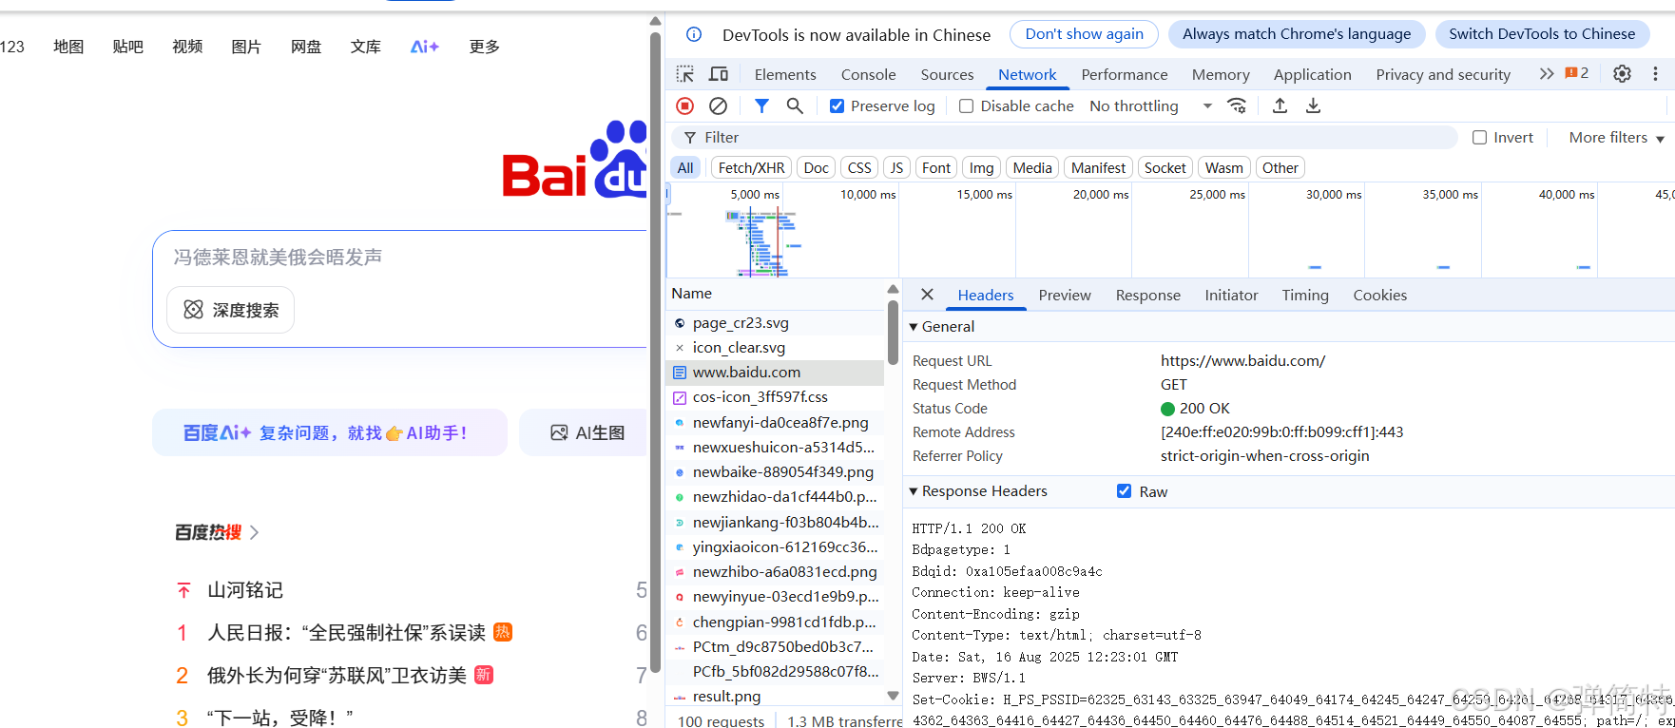Filter requests by Fetch/XHR
This screenshot has height=728, width=1675.
coord(751,168)
